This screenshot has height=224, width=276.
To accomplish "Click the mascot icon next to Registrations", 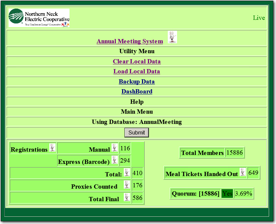I will [53, 148].
